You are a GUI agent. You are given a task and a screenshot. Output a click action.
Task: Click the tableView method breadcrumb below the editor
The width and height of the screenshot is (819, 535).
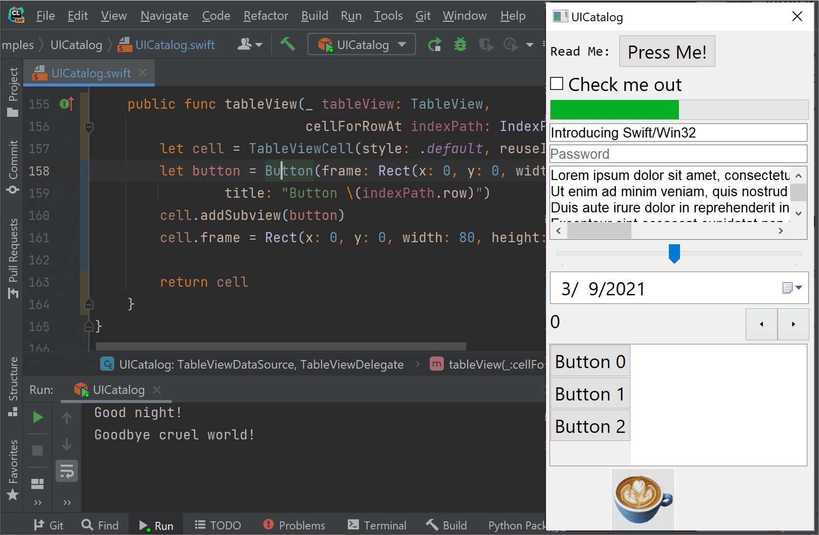[x=488, y=365]
